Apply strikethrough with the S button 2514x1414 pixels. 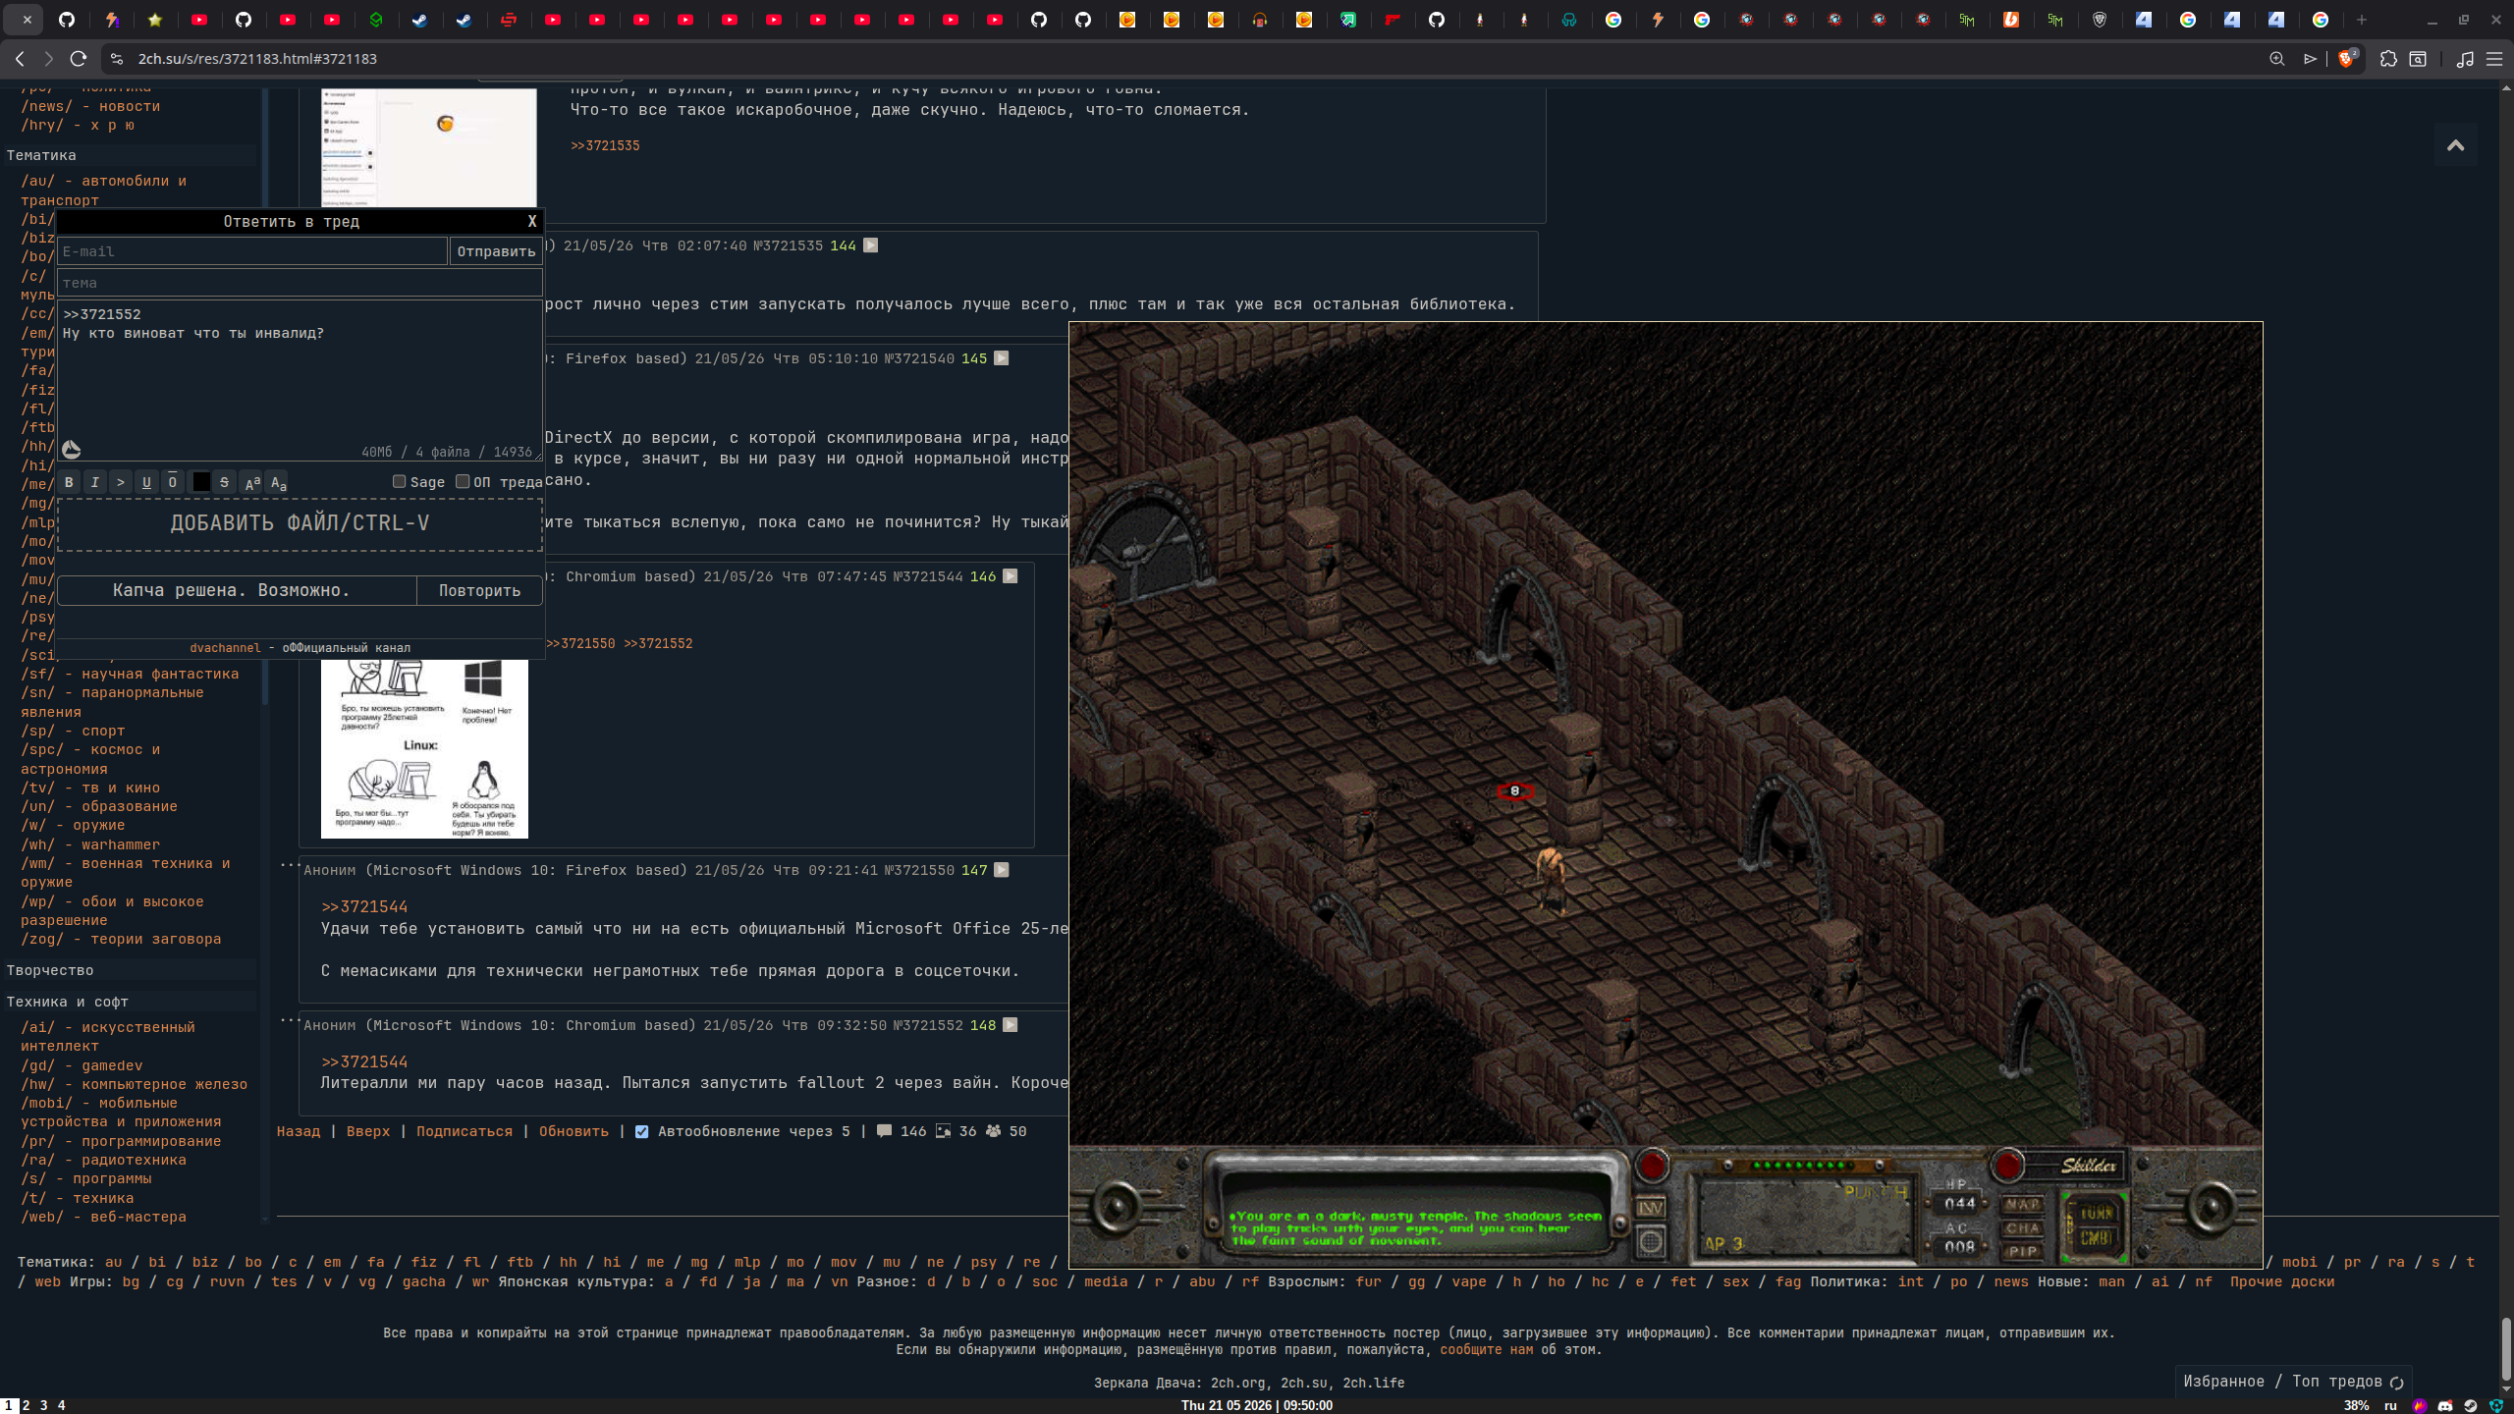tap(225, 482)
